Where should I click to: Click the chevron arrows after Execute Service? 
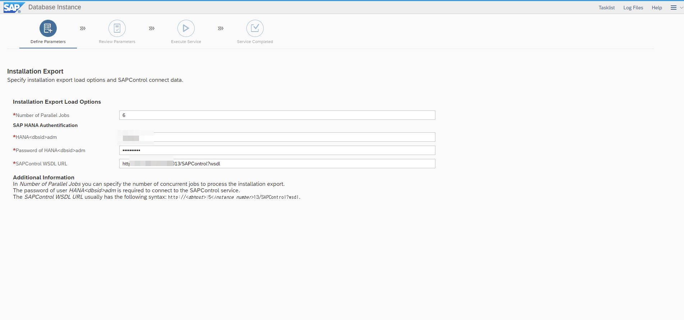tap(221, 28)
